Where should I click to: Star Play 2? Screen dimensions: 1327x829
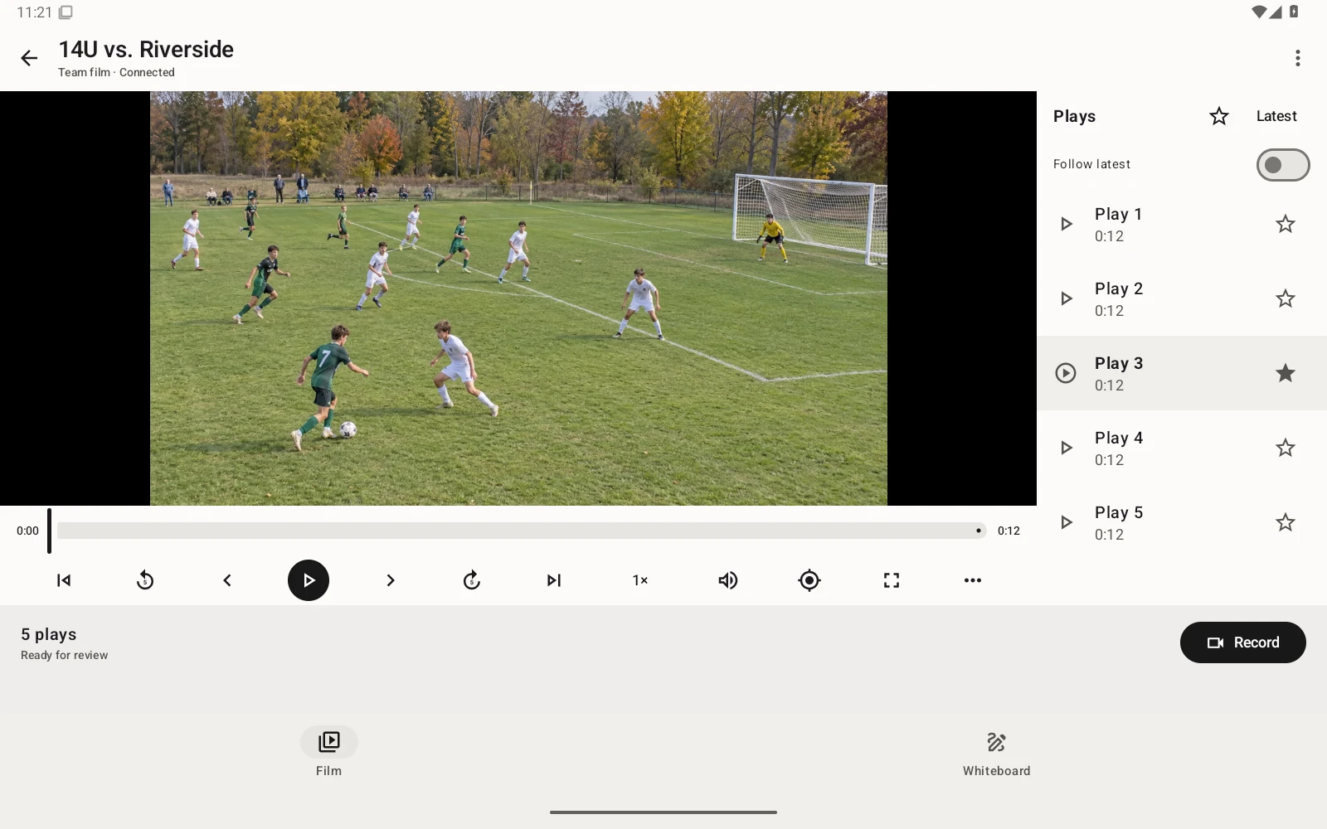tap(1286, 298)
